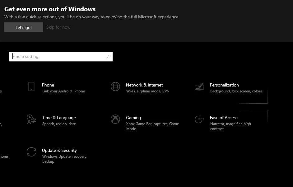Open Update & Security settings
Screen dimensions: 293x187
[59, 150]
